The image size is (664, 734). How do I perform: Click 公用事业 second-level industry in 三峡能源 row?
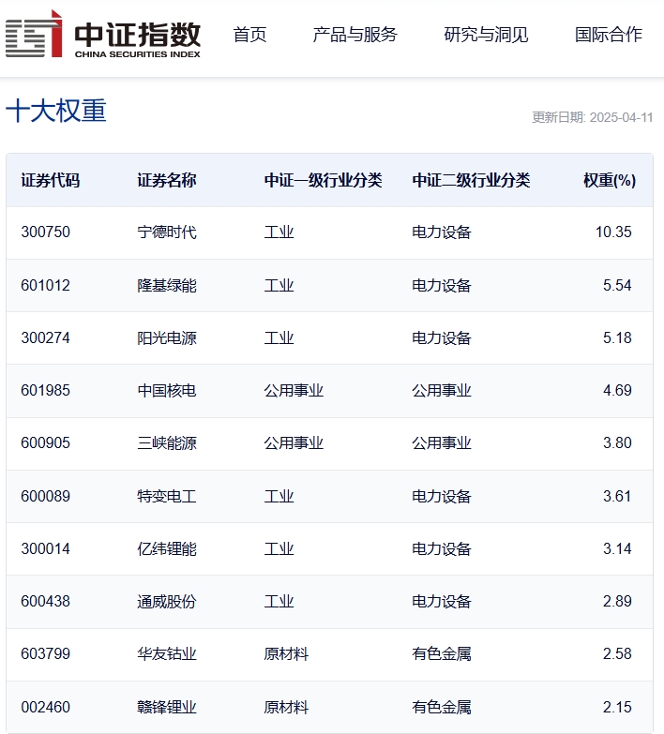tap(442, 442)
